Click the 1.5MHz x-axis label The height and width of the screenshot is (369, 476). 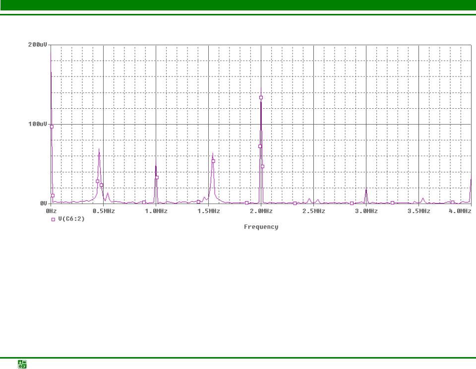(209, 211)
